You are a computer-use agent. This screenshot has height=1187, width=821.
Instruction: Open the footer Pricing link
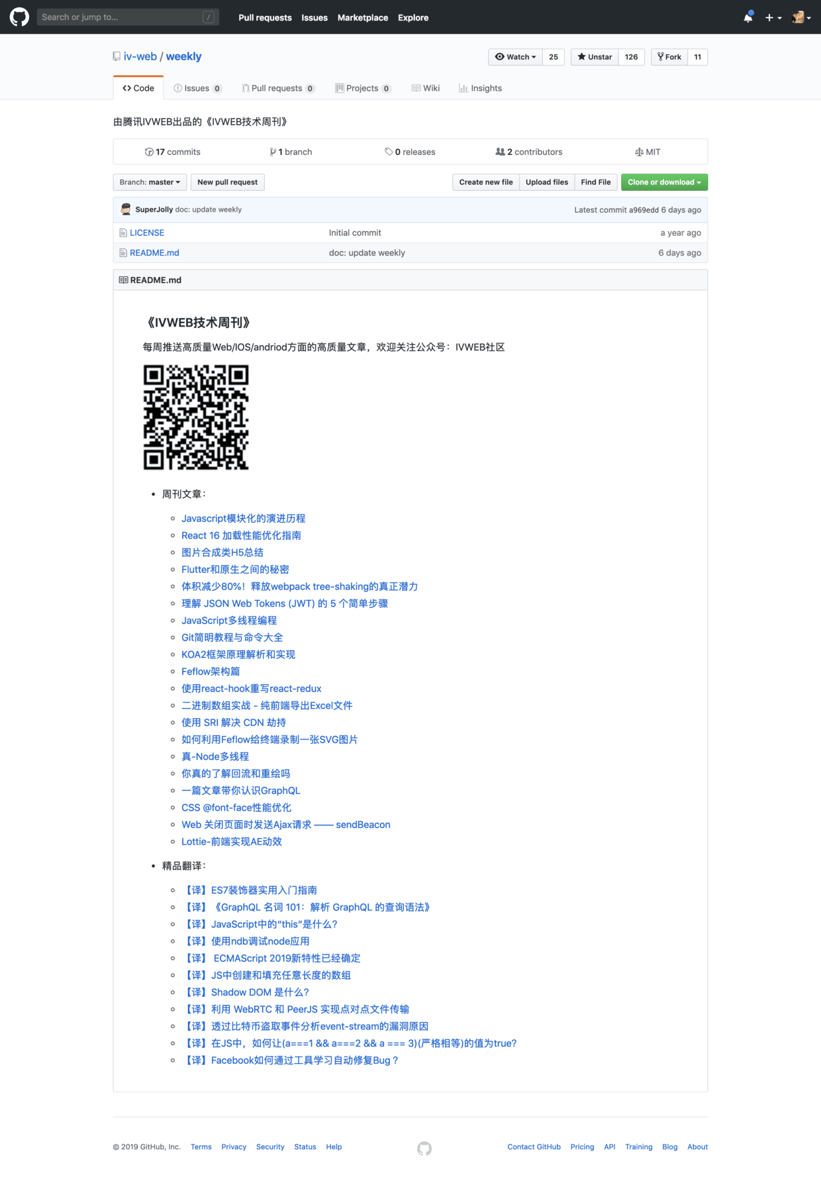click(x=583, y=1147)
